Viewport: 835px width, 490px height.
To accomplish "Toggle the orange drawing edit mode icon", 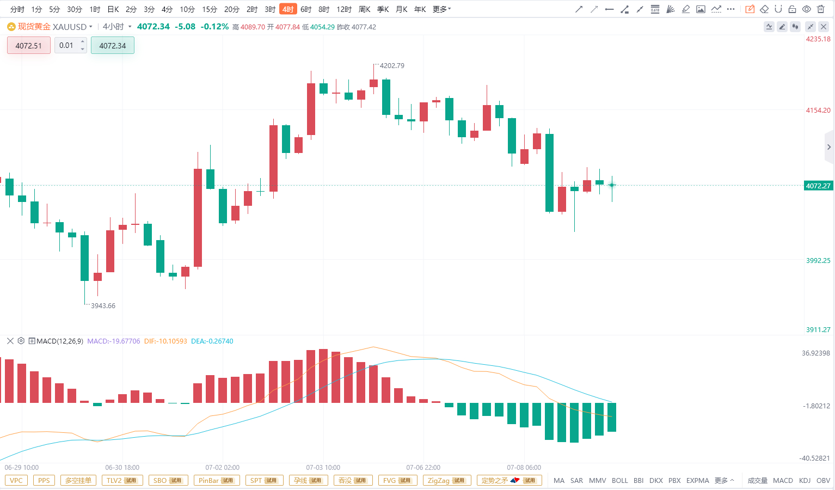I will [750, 9].
